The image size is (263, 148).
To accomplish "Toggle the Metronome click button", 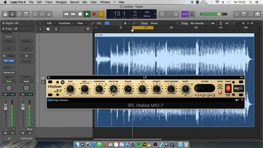I will 191,14.
